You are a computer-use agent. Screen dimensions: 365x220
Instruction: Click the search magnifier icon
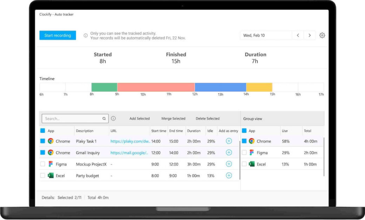point(104,118)
